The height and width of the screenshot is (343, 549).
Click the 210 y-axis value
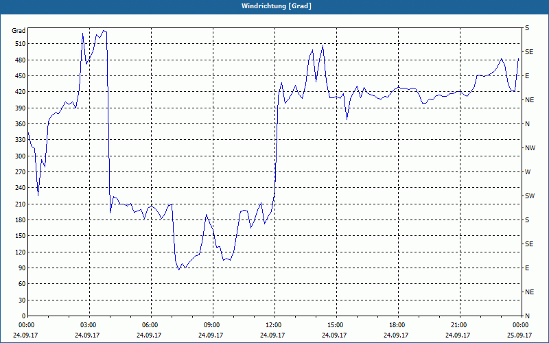pyautogui.click(x=21, y=204)
